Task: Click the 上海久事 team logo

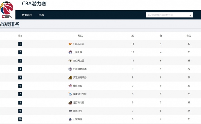Action: pyautogui.click(x=70, y=52)
